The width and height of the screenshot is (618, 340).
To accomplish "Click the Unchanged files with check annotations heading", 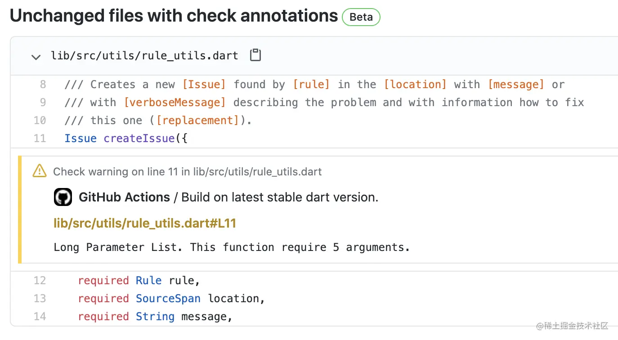I will click(174, 16).
